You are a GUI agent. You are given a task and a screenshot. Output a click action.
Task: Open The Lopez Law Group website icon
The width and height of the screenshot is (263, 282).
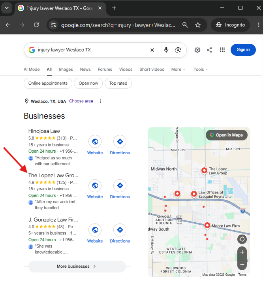(x=95, y=185)
